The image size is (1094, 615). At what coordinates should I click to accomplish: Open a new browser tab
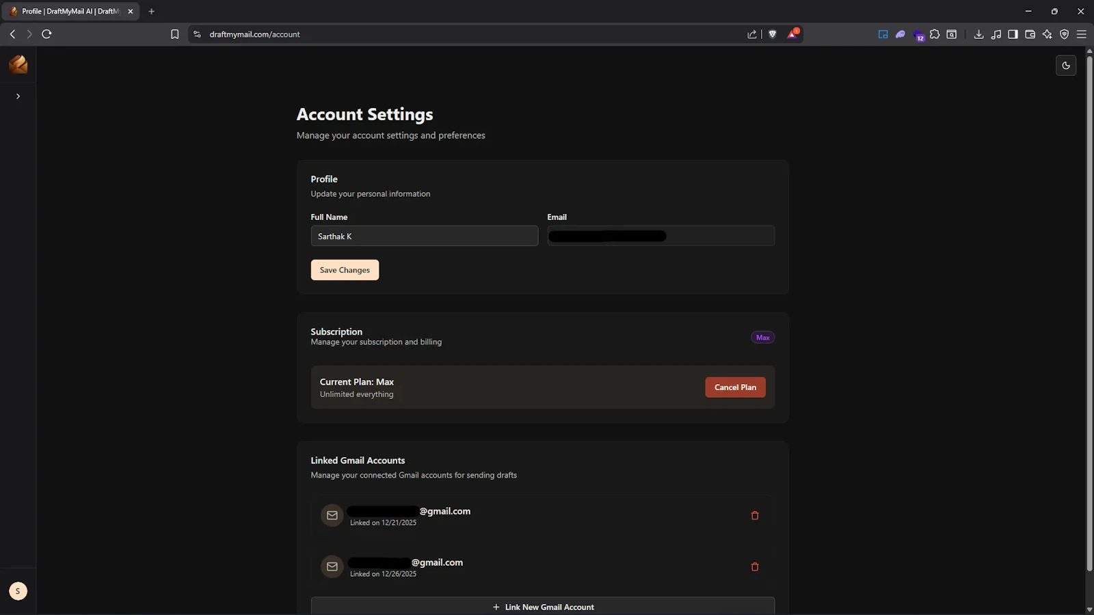point(151,12)
